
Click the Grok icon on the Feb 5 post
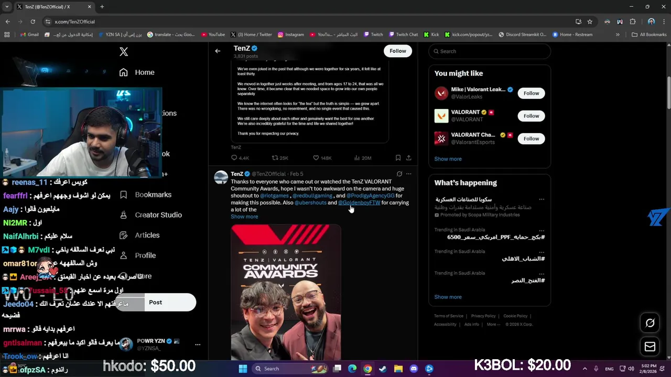pos(399,174)
